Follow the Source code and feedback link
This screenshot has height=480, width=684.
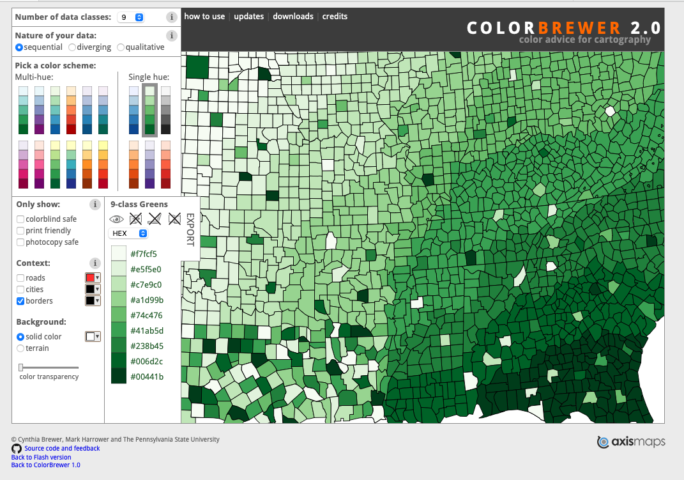coord(62,449)
